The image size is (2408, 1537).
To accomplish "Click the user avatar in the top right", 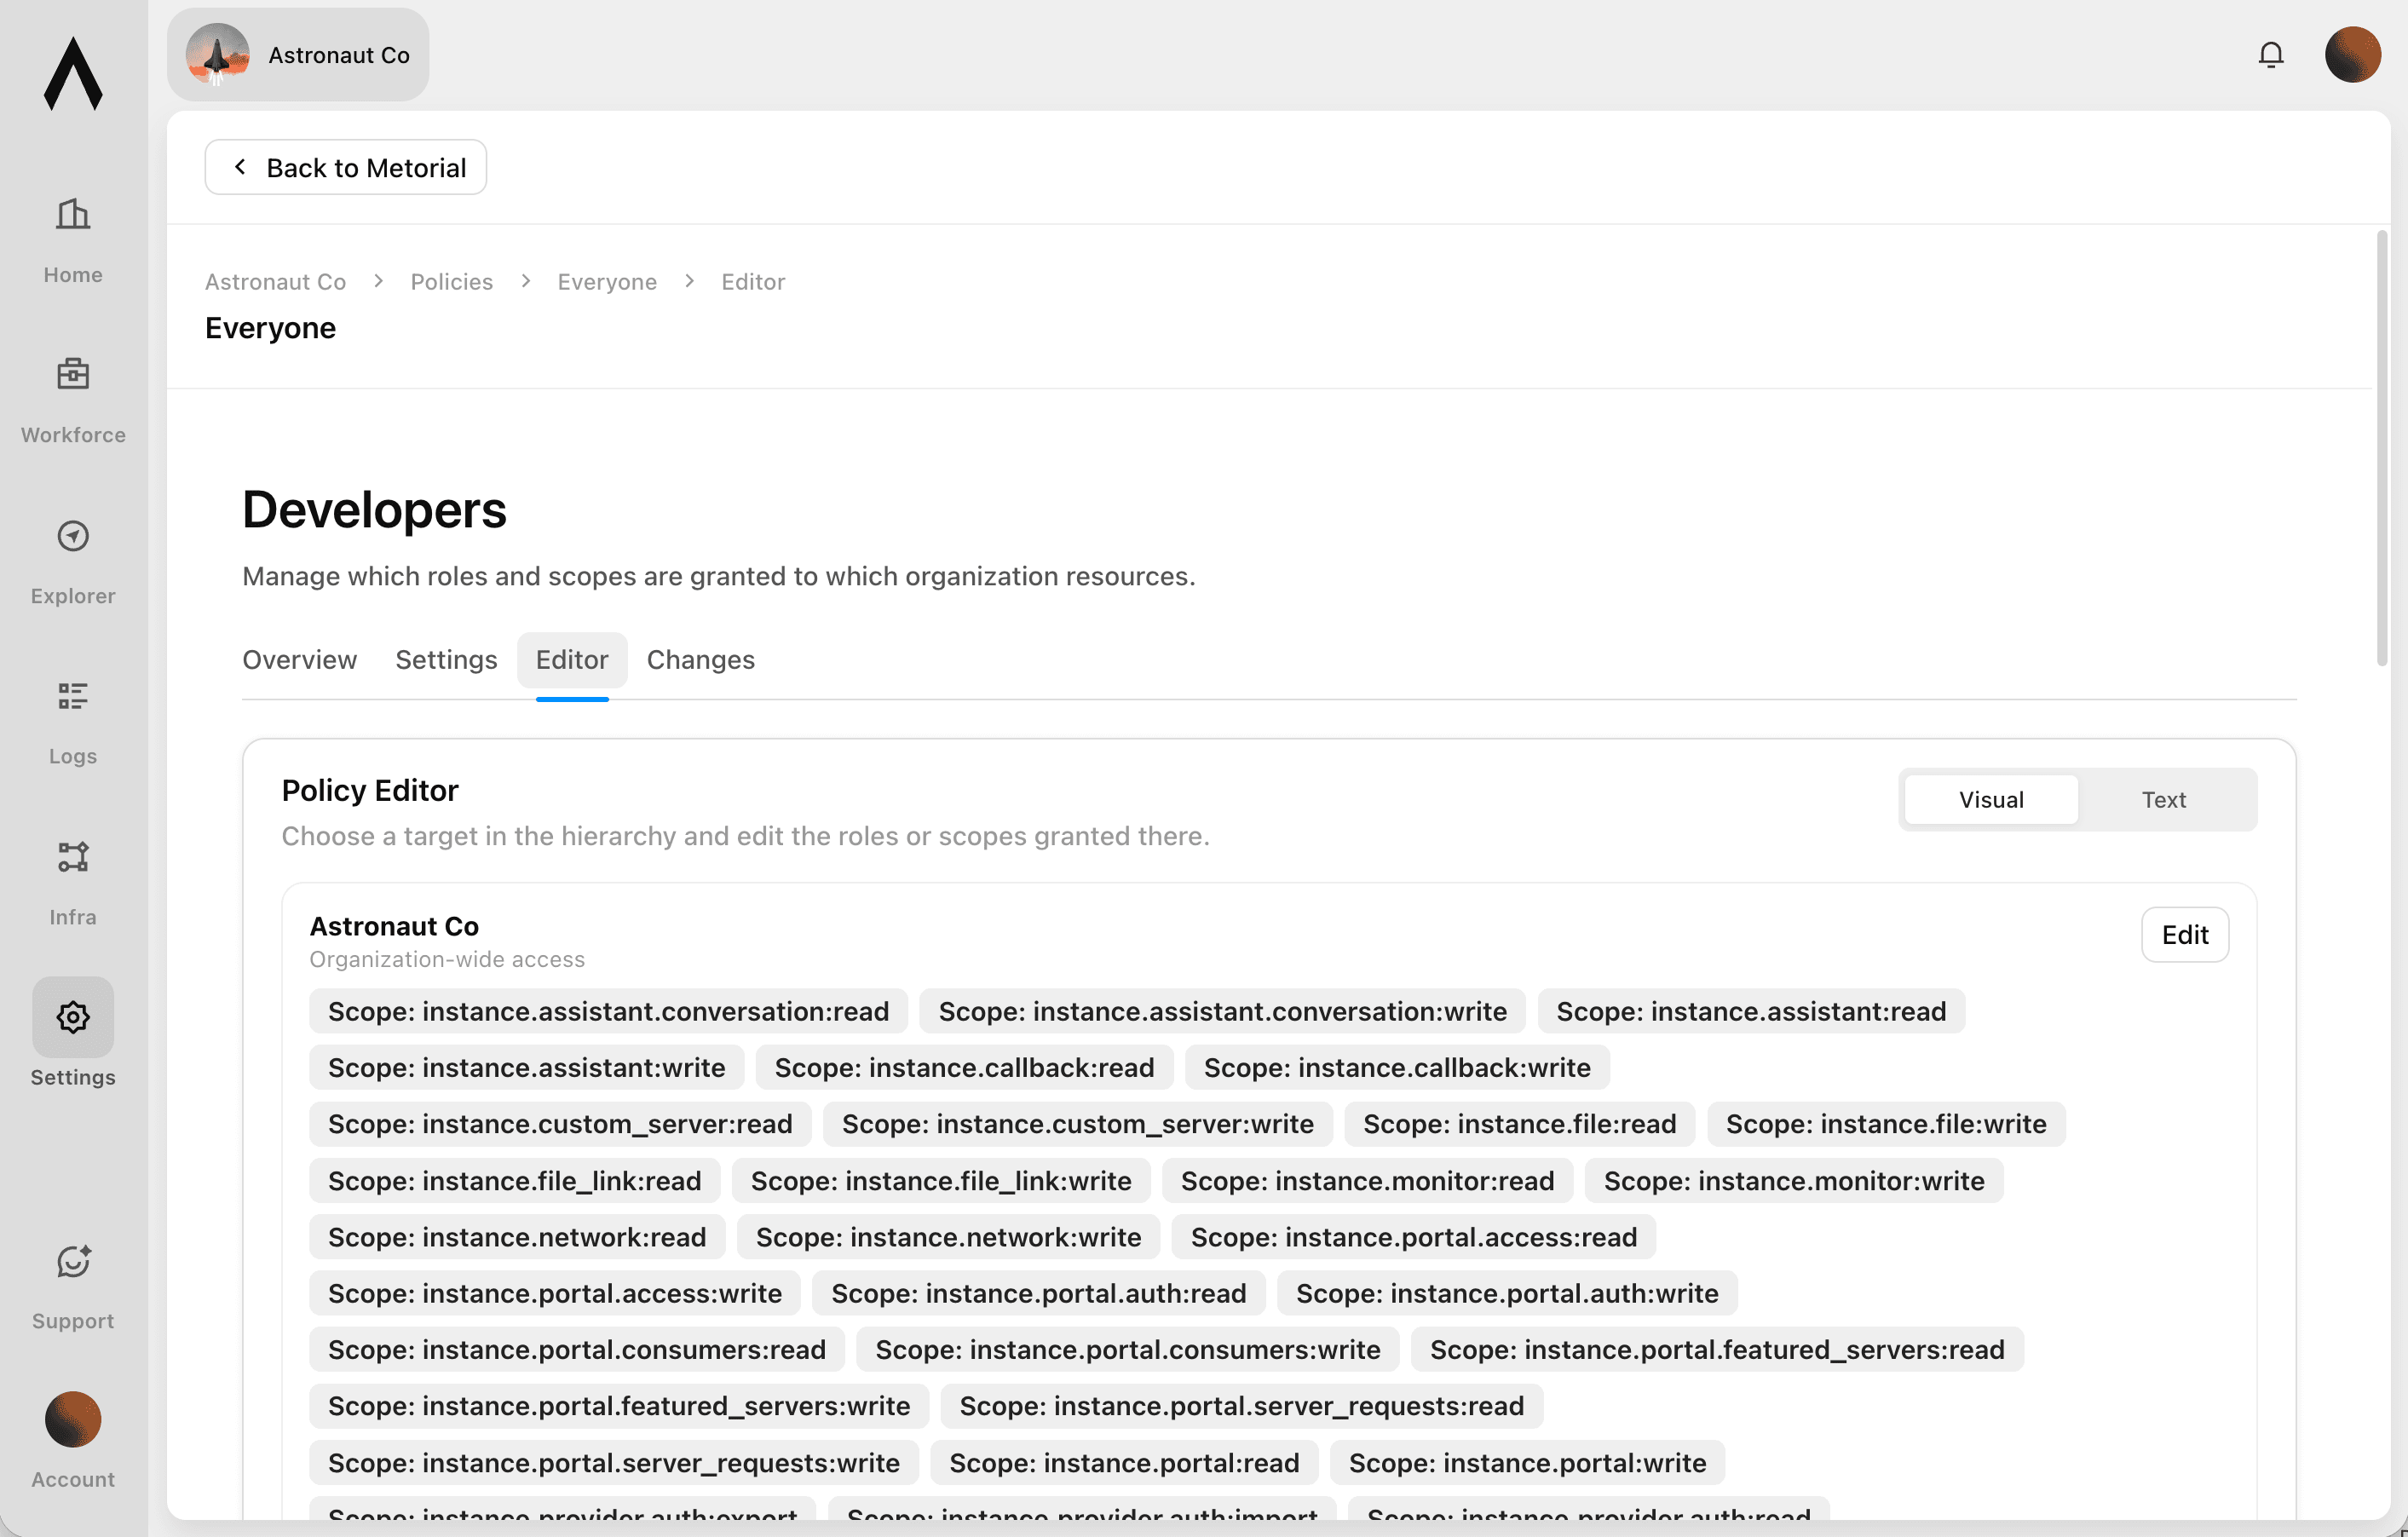I will point(2353,55).
